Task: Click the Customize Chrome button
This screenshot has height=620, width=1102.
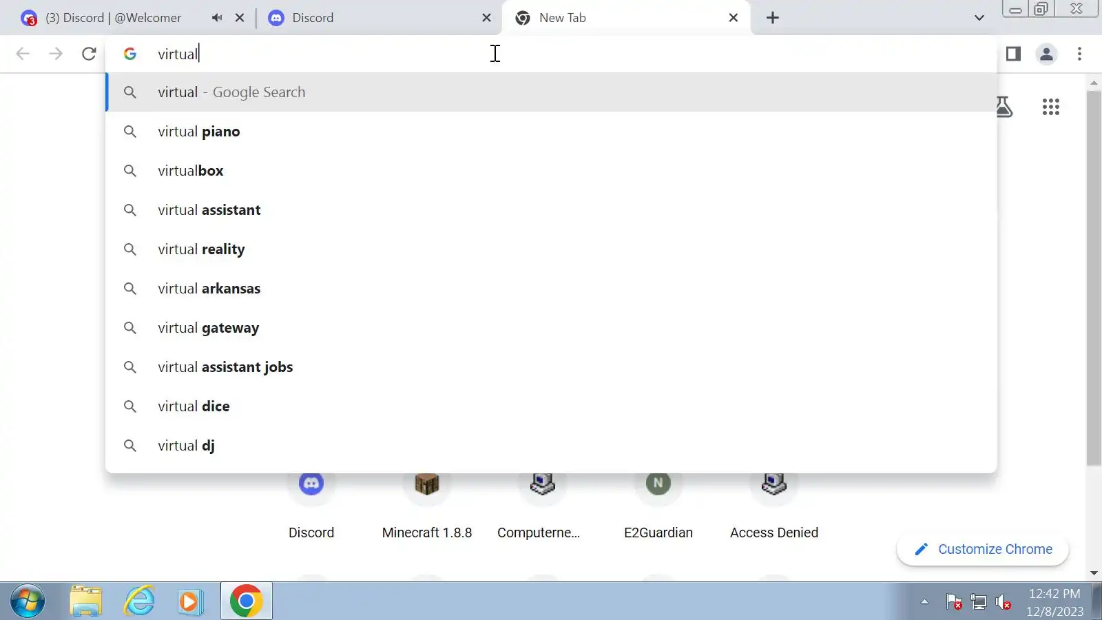Action: coord(983,549)
